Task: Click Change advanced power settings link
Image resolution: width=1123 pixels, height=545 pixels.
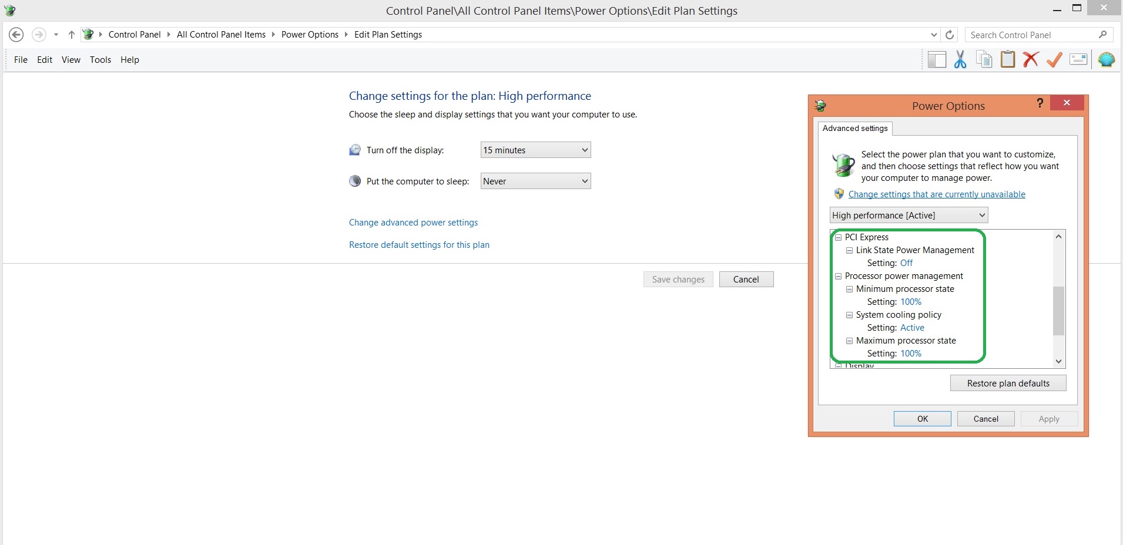Action: click(x=413, y=223)
